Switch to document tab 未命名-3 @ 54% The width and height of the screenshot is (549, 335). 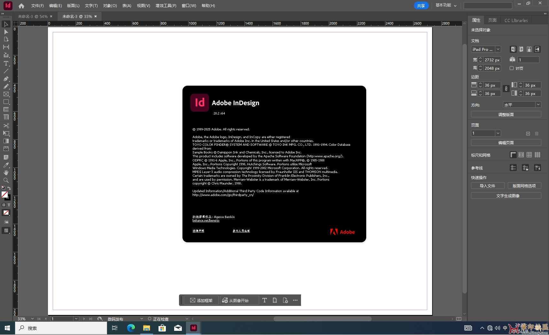coord(33,16)
